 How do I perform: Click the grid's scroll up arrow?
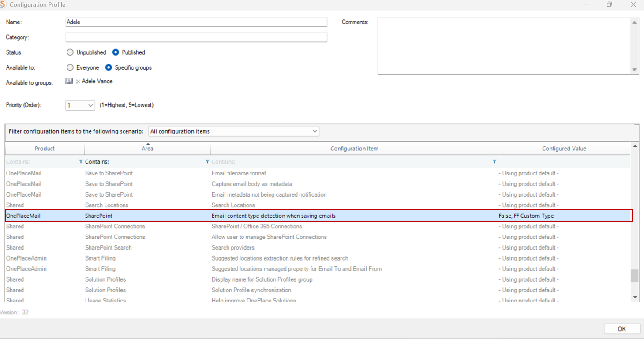pos(635,146)
